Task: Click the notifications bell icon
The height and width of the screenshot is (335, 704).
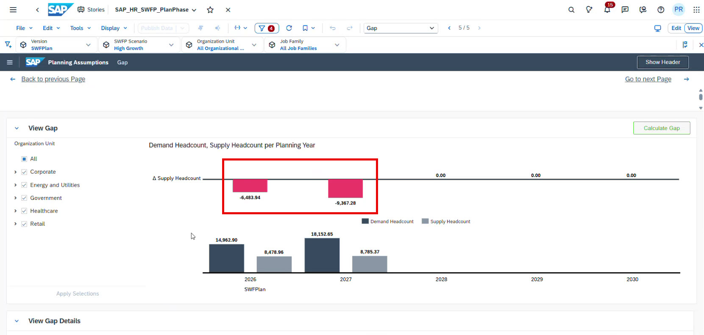Action: pos(607,10)
